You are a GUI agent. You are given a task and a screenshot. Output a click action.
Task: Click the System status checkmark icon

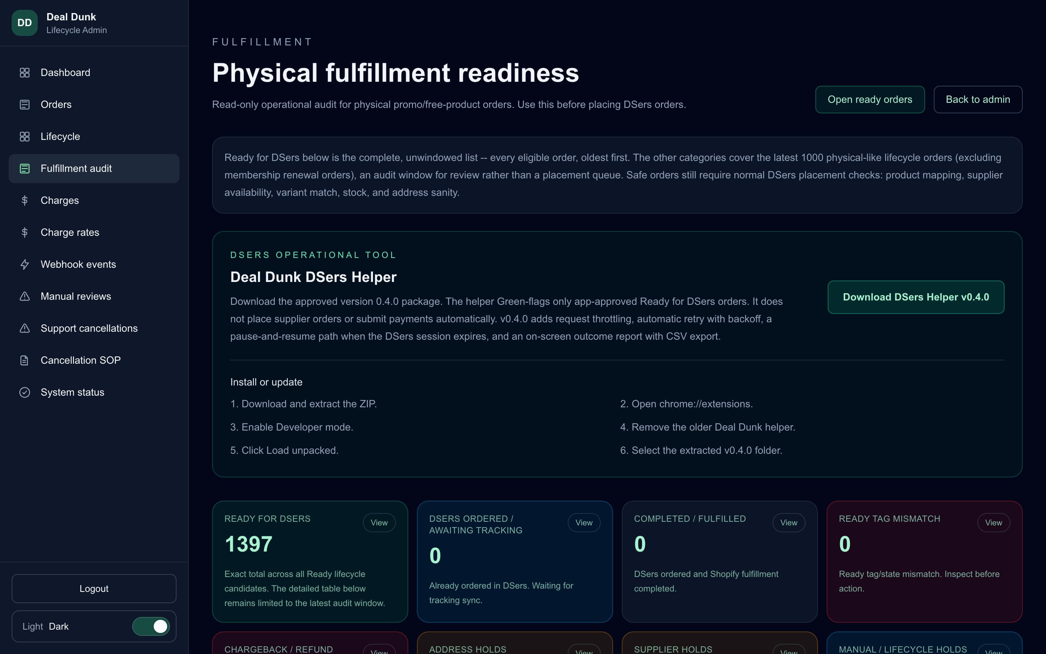point(25,392)
